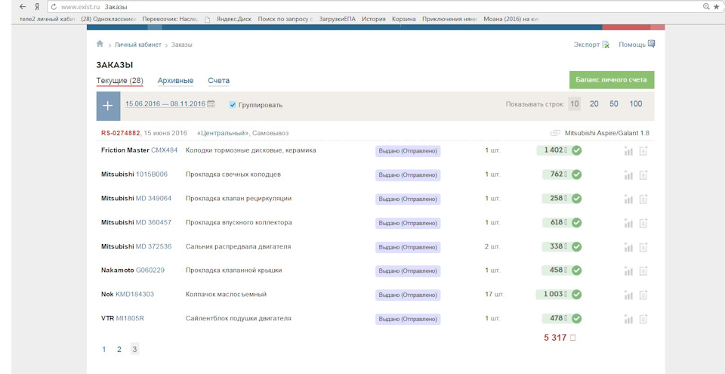Viewport: 725px width, 374px height.
Task: Click the Баланс личного счета button
Action: click(x=611, y=79)
